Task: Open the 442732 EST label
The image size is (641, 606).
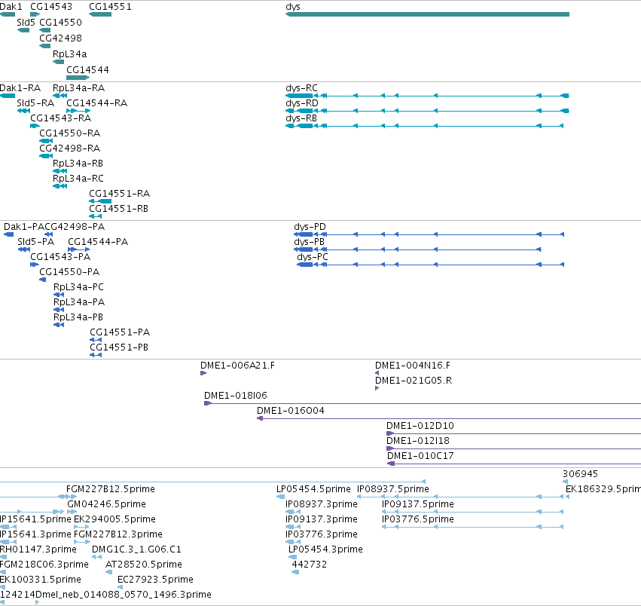Action: pos(309,565)
